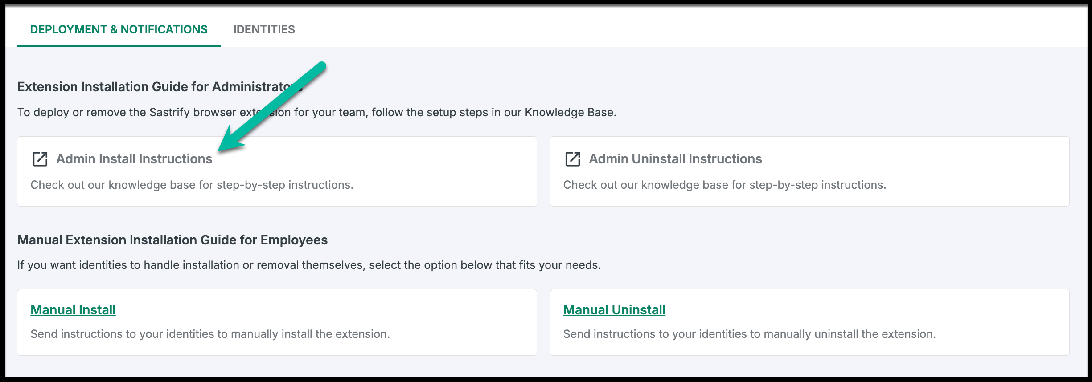Open the Manual Install link
The image size is (1092, 382).
tap(73, 310)
